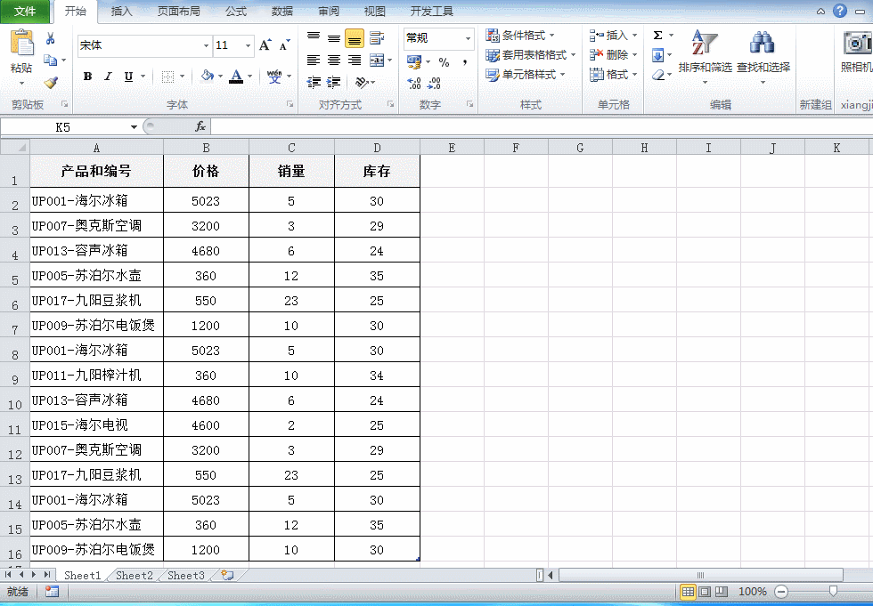Screen dimensions: 873x606
Task: Switch to 插入 Insert ribbon tab
Action: click(x=121, y=11)
